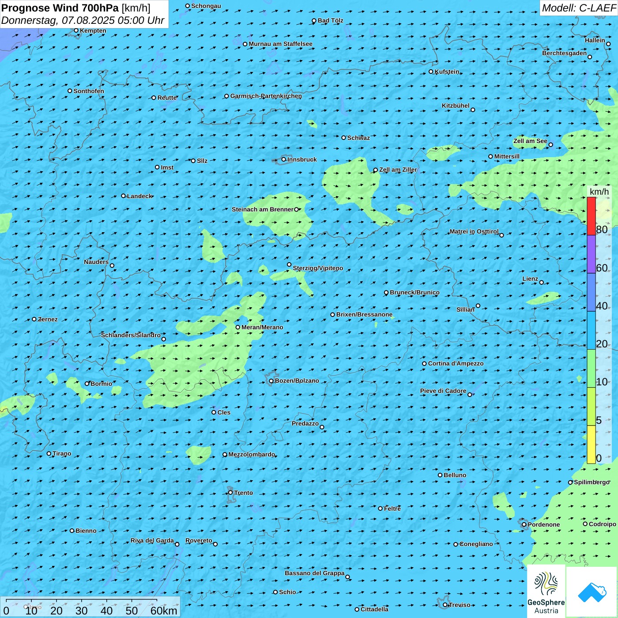The image size is (618, 618).
Task: Click the 'Rovereto' label
Action: click(x=199, y=540)
